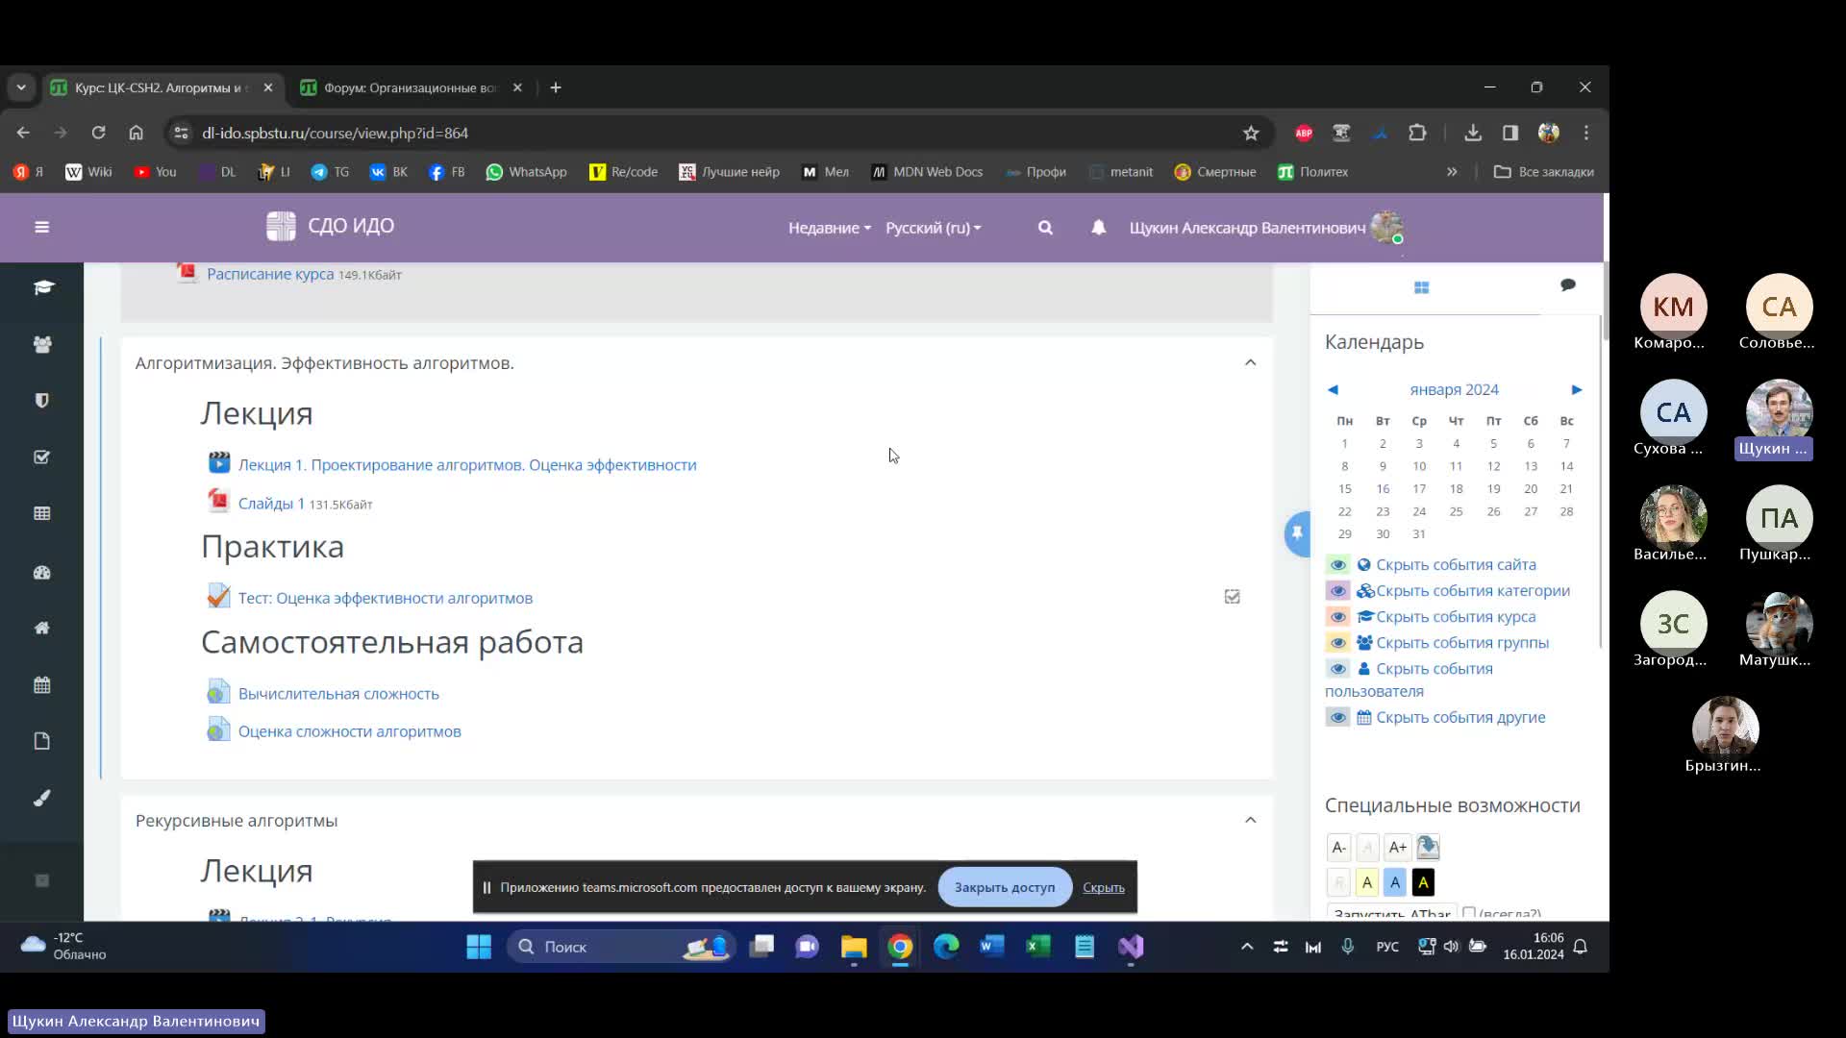Open the 'MDN Web Docs' bookmark

[927, 172]
